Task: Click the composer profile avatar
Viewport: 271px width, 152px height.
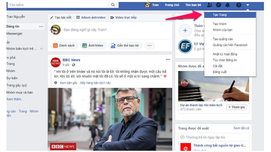Action: [x=56, y=30]
